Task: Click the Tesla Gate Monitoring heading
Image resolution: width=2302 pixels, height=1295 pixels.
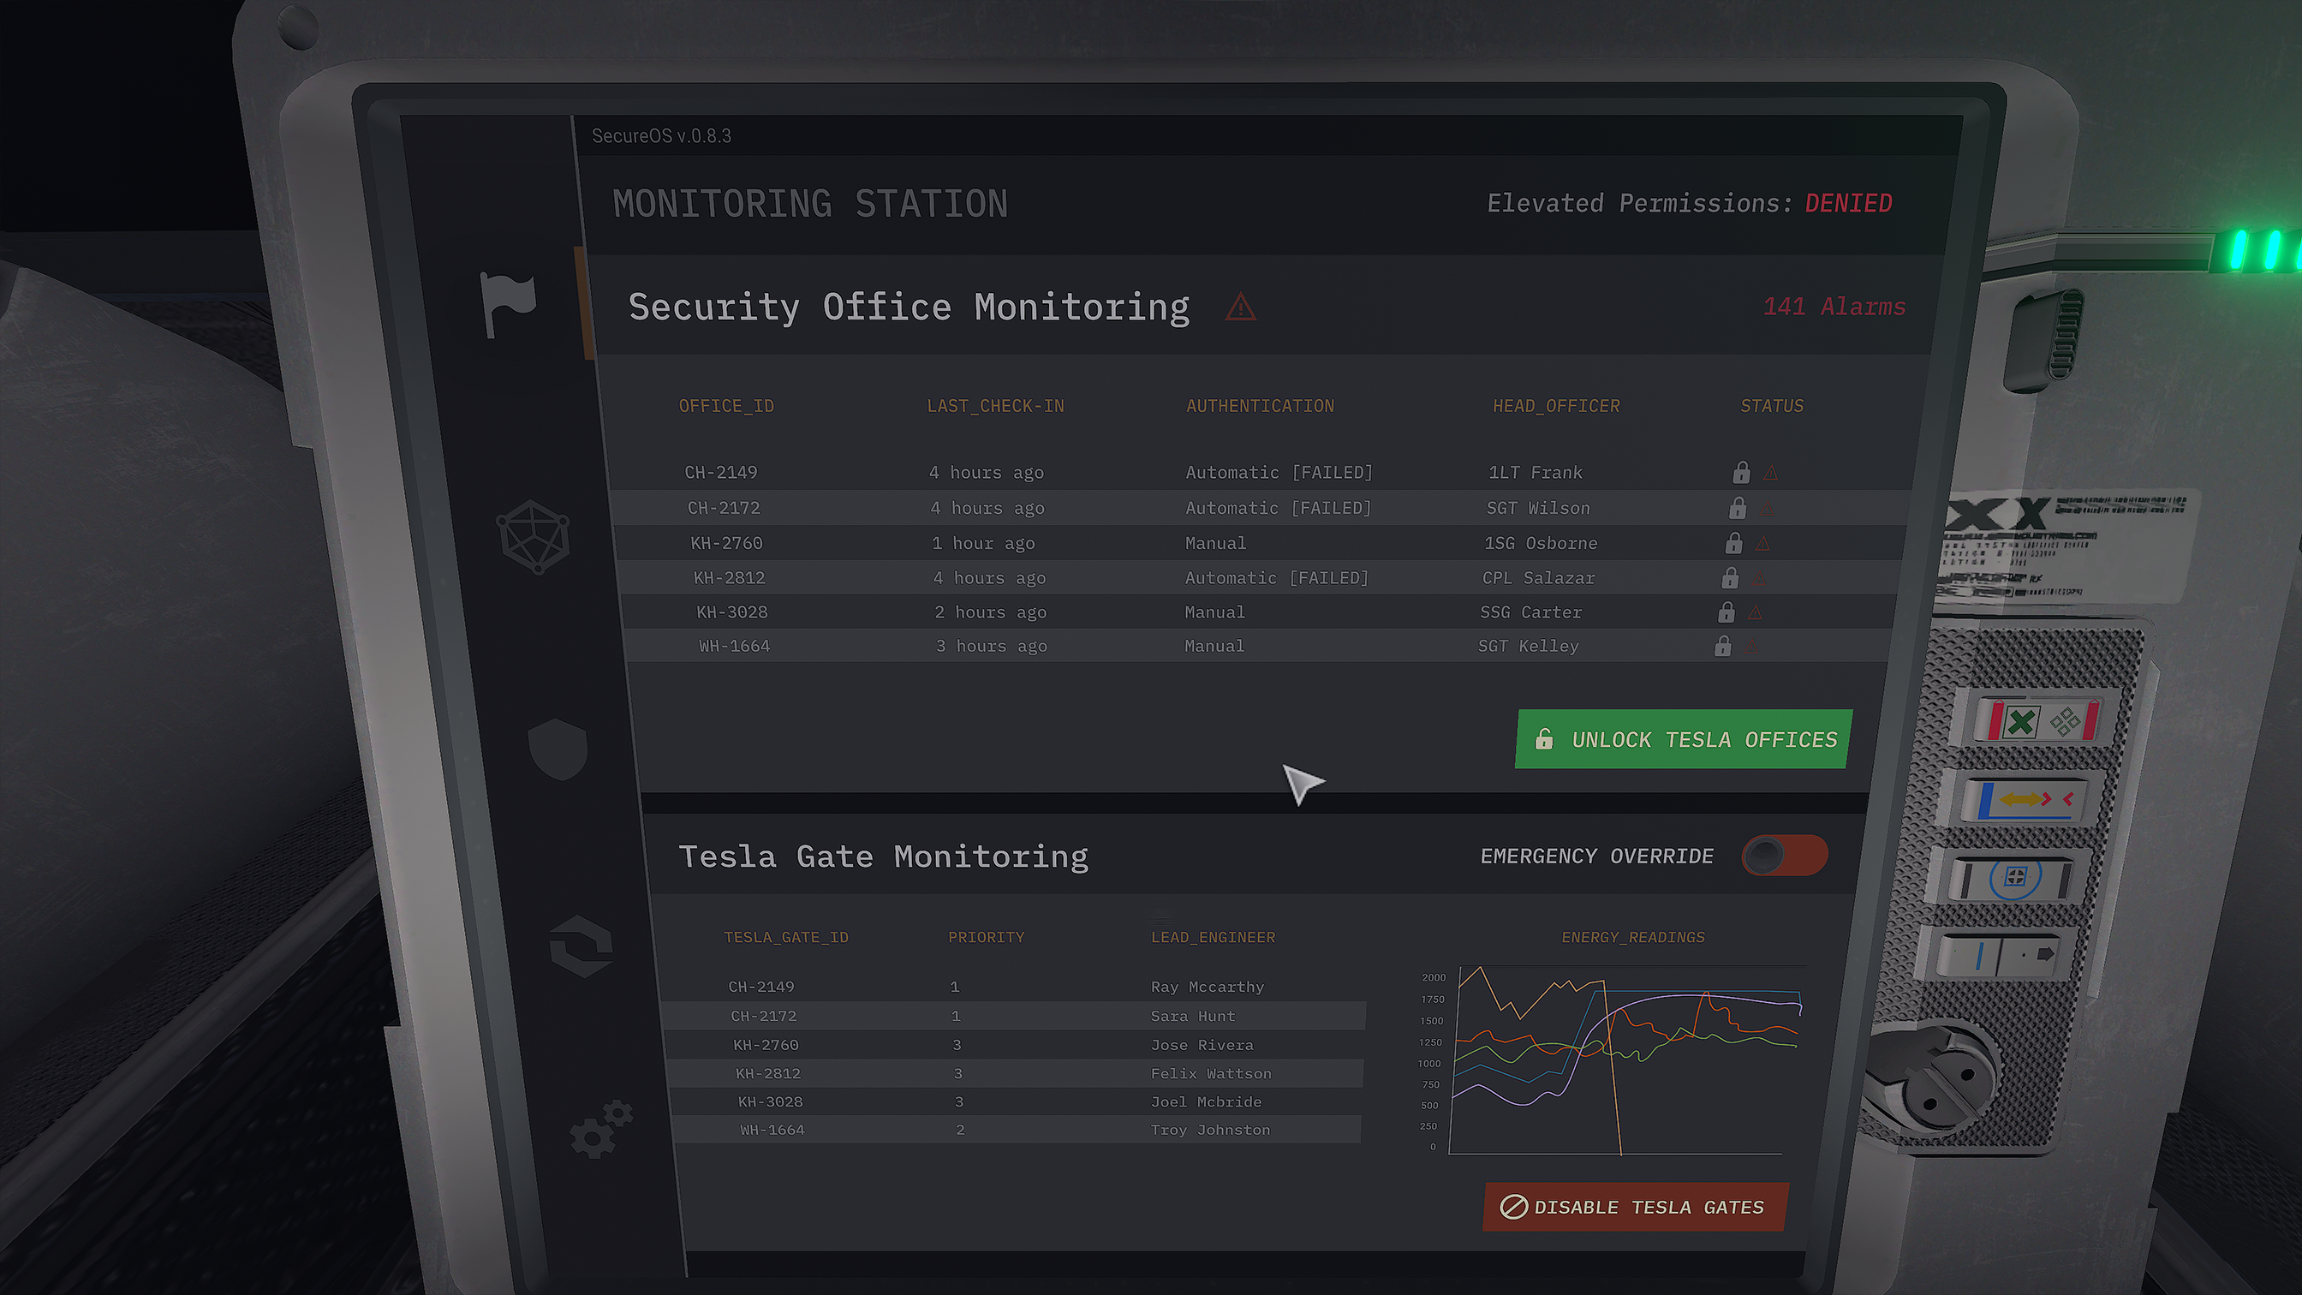Action: click(x=883, y=856)
